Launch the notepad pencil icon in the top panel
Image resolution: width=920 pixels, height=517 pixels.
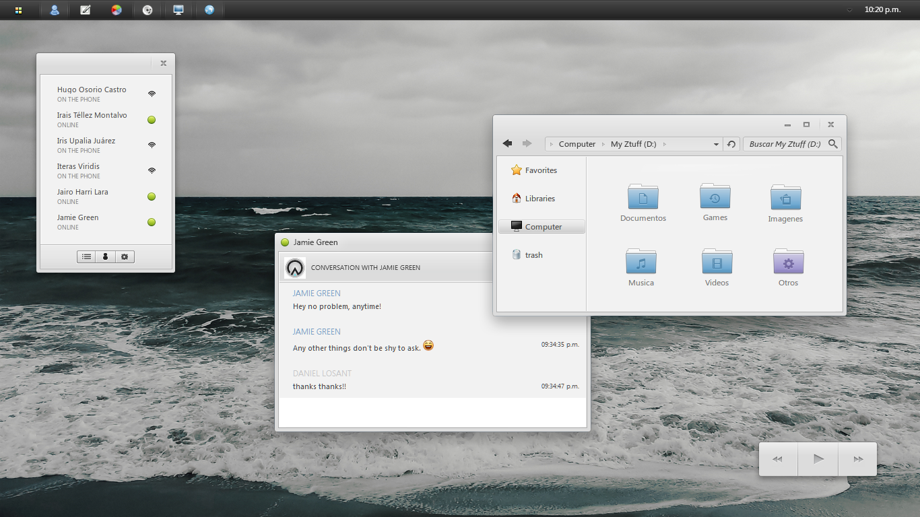pyautogui.click(x=86, y=10)
